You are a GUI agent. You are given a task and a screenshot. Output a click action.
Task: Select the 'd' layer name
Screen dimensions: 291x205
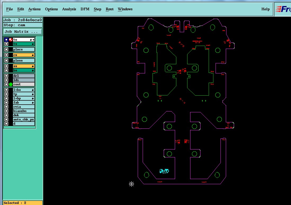point(24,124)
